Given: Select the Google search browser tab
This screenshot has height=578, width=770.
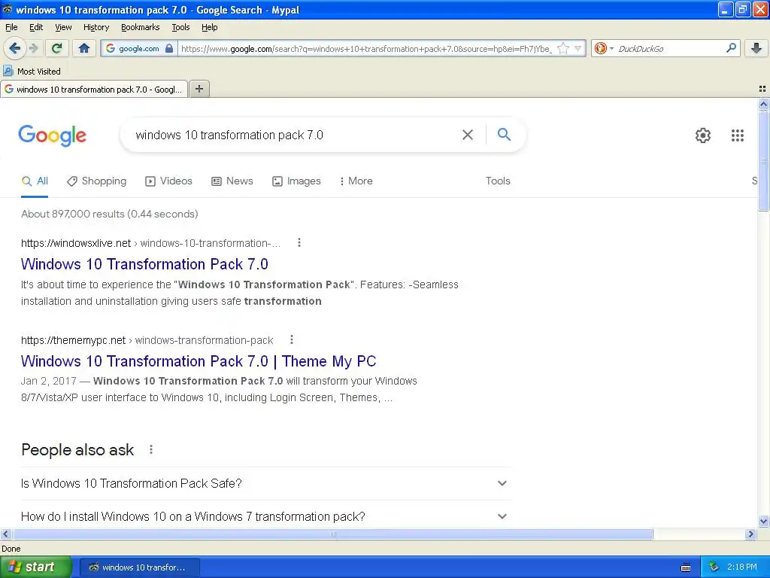Looking at the screenshot, I should 94,89.
